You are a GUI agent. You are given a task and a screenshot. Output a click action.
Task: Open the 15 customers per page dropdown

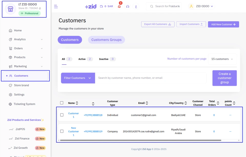(x=222, y=59)
